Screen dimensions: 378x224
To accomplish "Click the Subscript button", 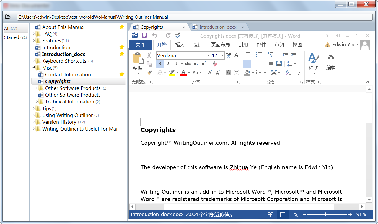I will [196, 64].
